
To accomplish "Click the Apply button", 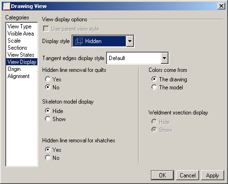I will (x=212, y=175).
